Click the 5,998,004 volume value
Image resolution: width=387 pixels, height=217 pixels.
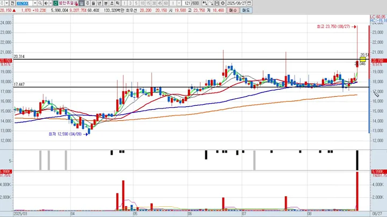pos(60,10)
